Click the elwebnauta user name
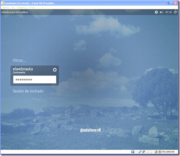Viewport: 180px width, 156px height. 23,69
